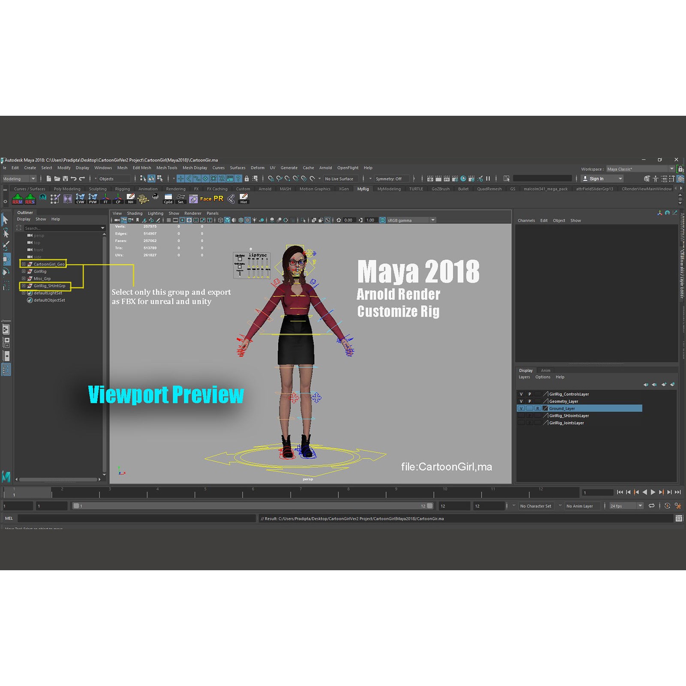Viewport: 686px width, 686px height.
Task: Redo the last action
Action: (82, 179)
